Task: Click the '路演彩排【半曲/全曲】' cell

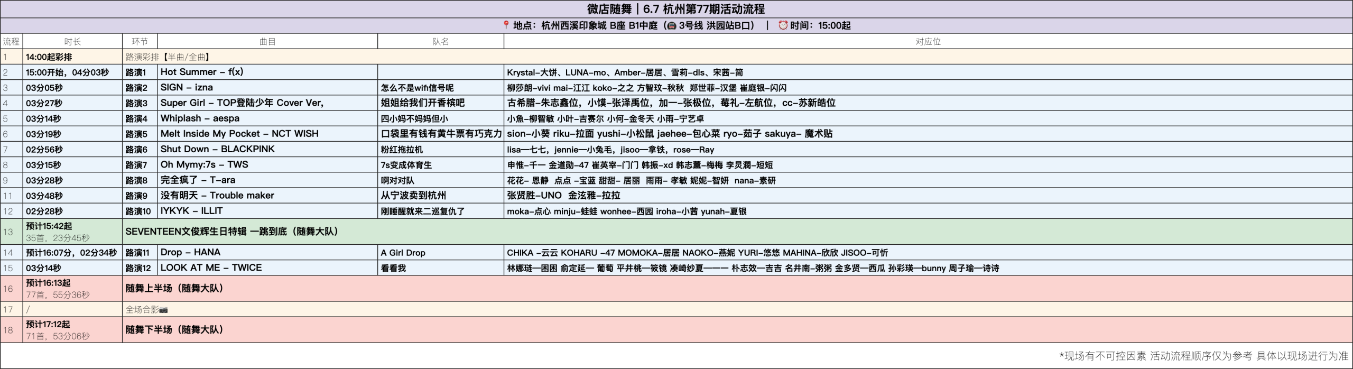Action: click(737, 57)
